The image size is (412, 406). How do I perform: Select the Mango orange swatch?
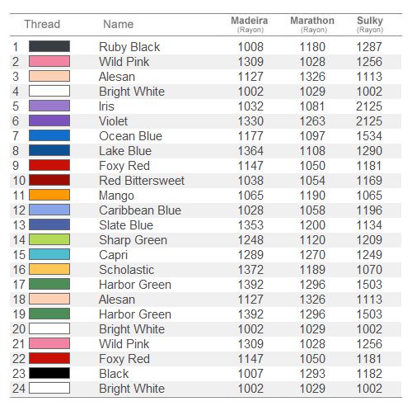pyautogui.click(x=49, y=195)
